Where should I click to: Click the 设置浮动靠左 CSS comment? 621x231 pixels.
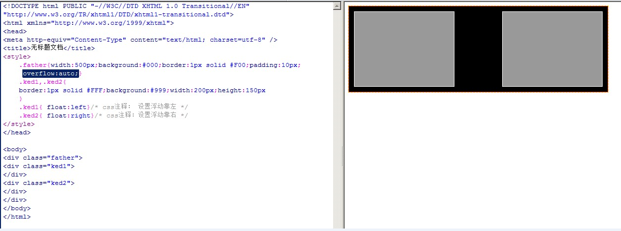point(140,107)
